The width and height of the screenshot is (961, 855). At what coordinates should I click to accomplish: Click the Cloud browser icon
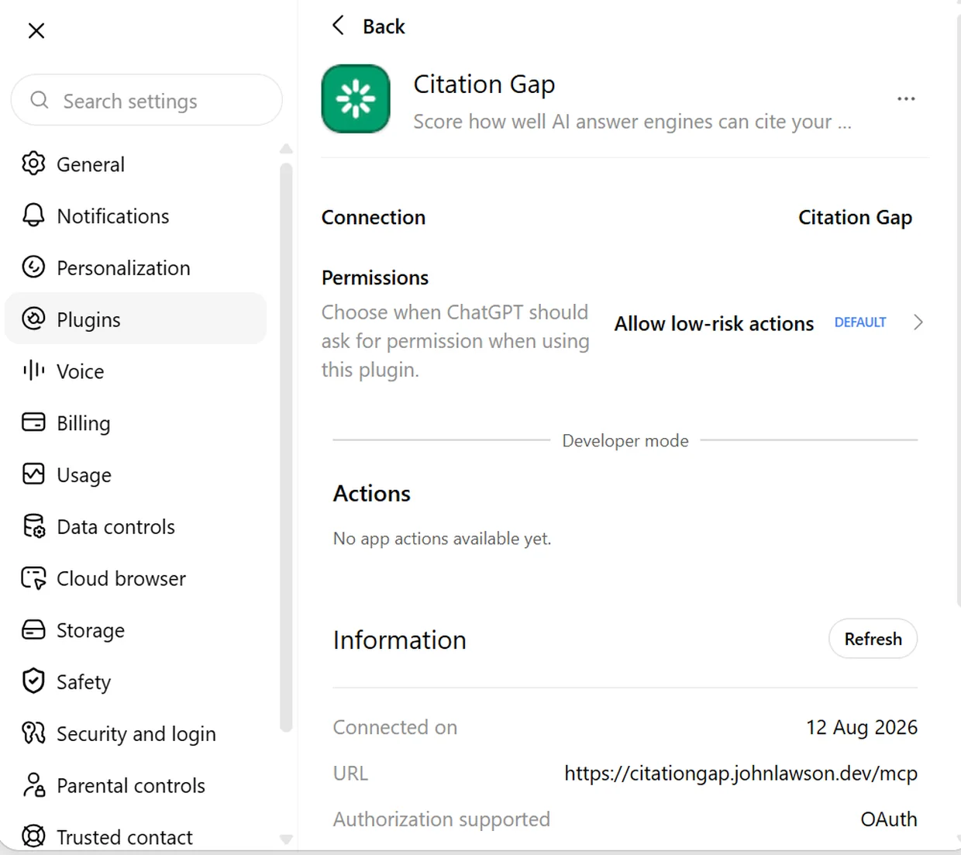(33, 578)
